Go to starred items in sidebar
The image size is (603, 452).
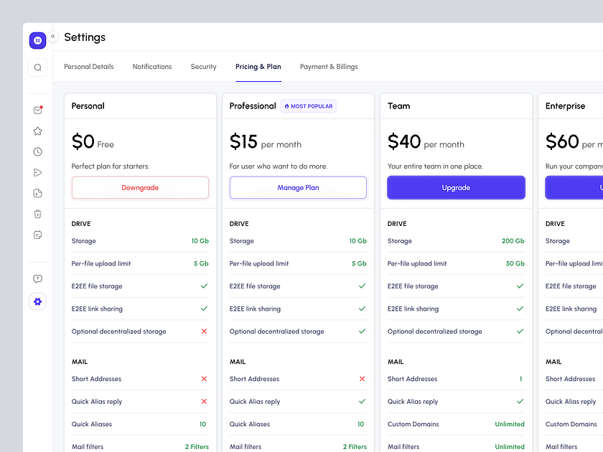tap(37, 131)
